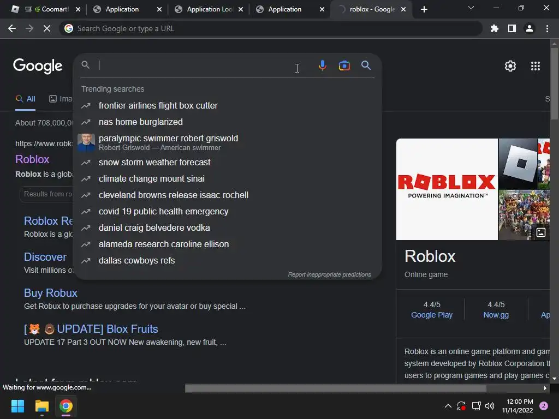Image resolution: width=559 pixels, height=419 pixels.
Task: Switch to the Coomart tab
Action: (47, 9)
